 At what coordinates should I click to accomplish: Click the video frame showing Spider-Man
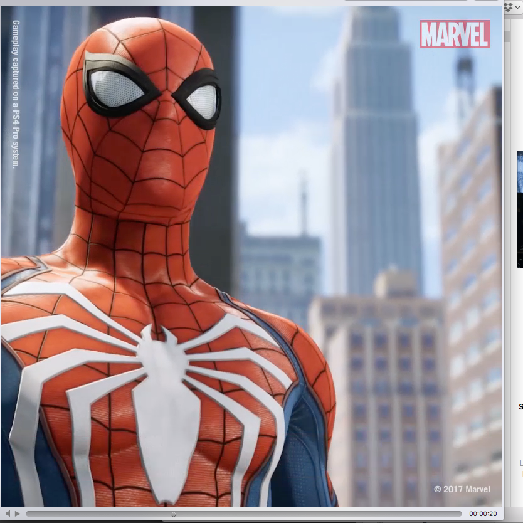(x=251, y=256)
